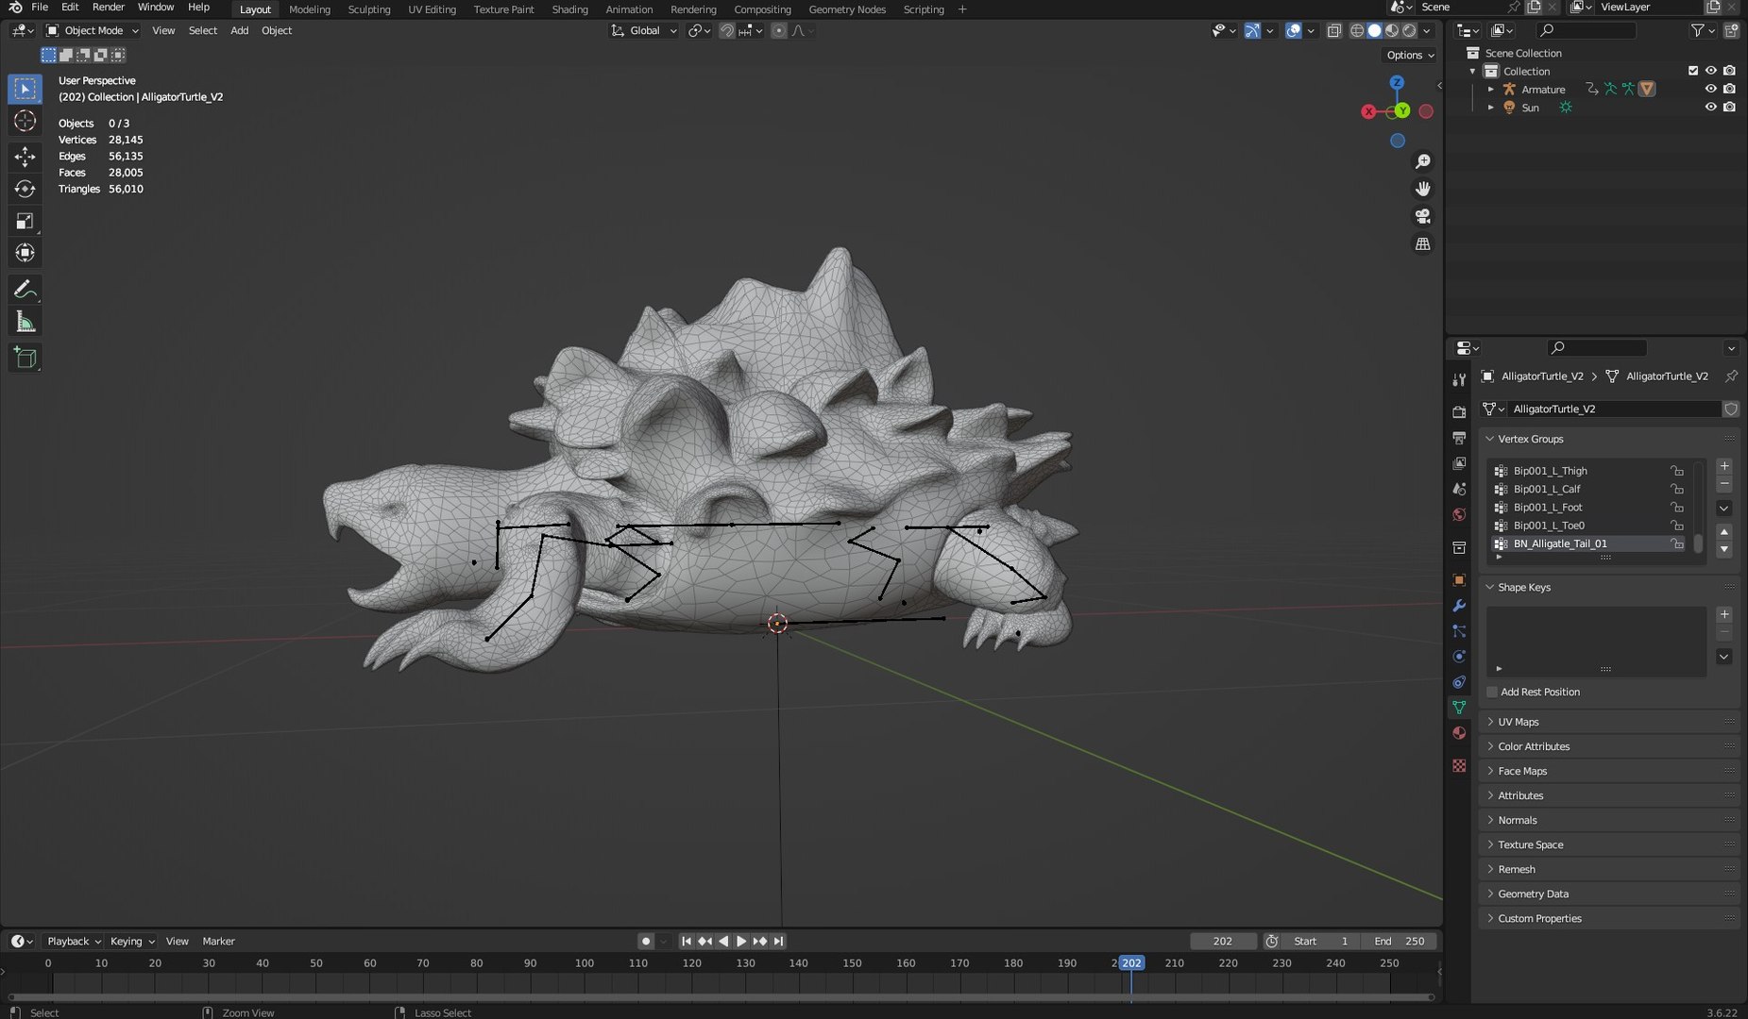
Task: Select the Add Cube tool
Action: pos(25,358)
